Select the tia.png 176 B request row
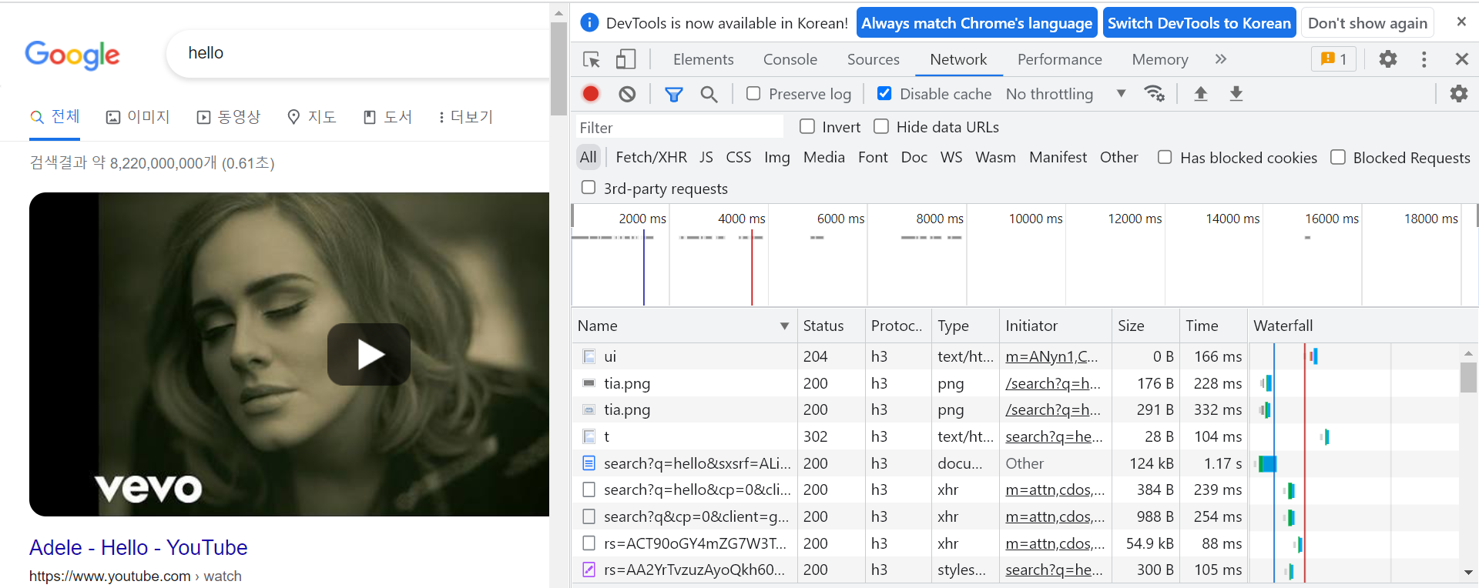1479x588 pixels. click(1015, 383)
